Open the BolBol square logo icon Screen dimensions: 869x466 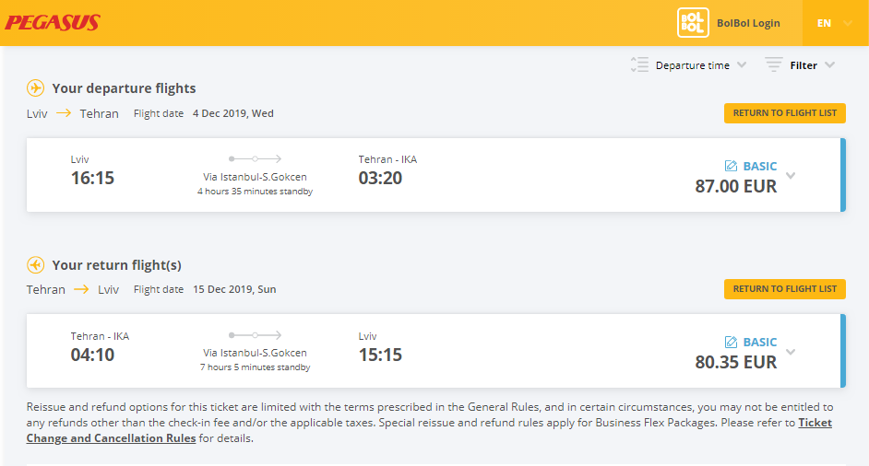[693, 23]
